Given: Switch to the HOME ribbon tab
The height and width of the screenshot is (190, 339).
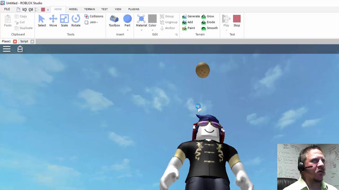Looking at the screenshot, I should [58, 9].
